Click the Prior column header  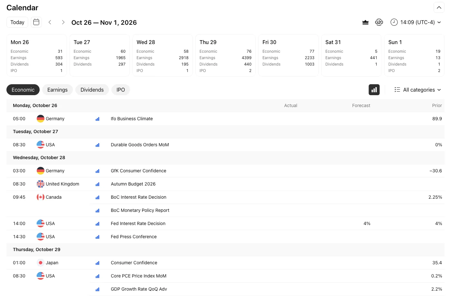click(437, 105)
